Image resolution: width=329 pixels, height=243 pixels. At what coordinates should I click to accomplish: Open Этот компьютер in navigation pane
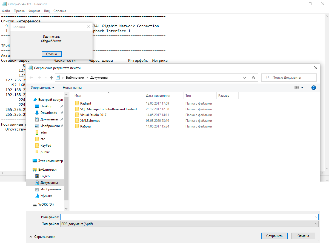point(50,161)
